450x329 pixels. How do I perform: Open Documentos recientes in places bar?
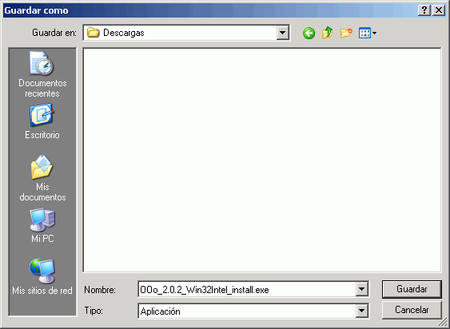[x=42, y=74]
